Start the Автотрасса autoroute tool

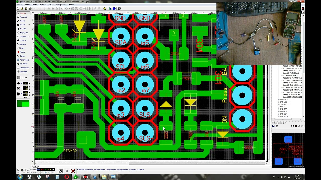[24, 60]
